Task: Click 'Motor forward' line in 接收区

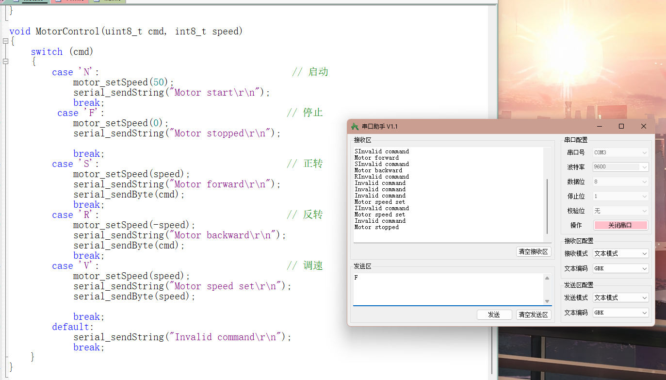Action: click(x=376, y=158)
